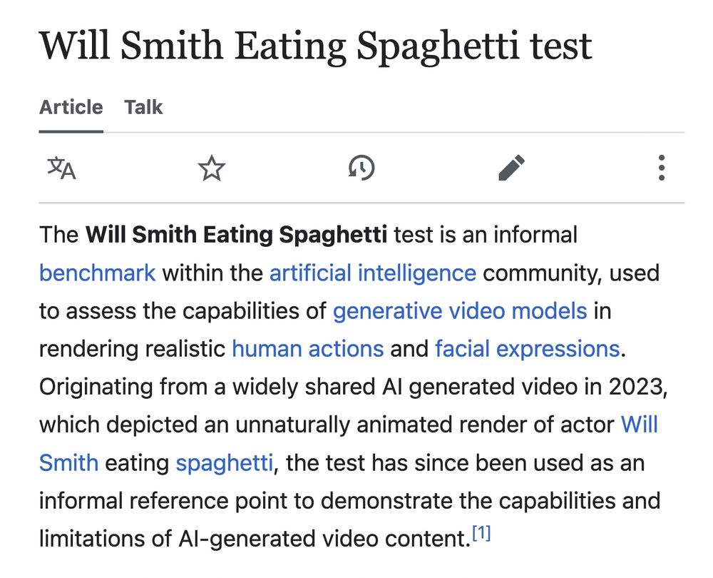
Task: Open the spaghetti link
Action: point(224,463)
